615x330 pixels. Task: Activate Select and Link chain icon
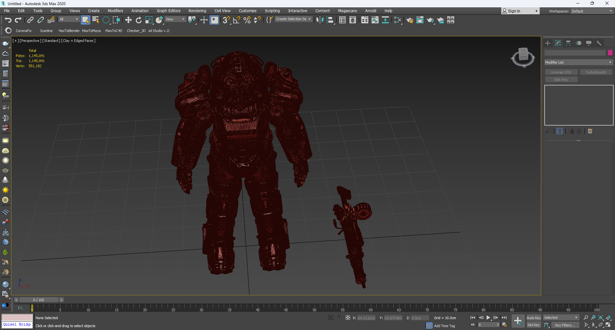tap(30, 20)
